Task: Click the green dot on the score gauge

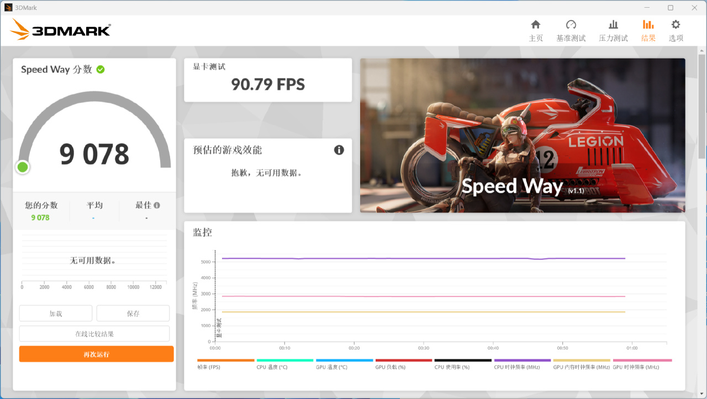Action: [23, 167]
